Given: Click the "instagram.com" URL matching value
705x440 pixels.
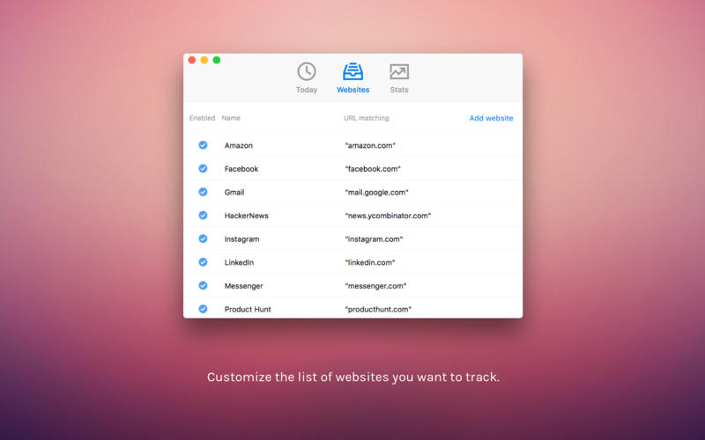Looking at the screenshot, I should click(374, 238).
